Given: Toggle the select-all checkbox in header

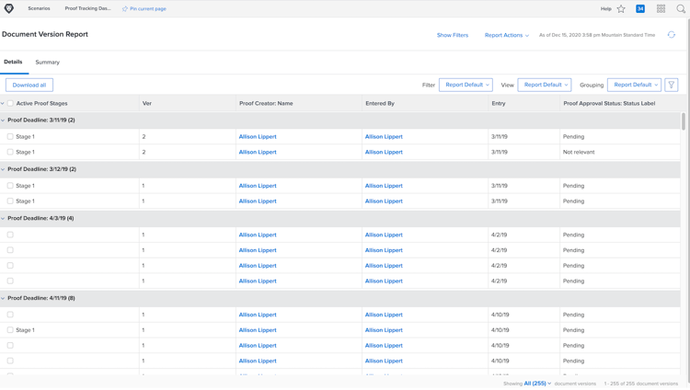Looking at the screenshot, I should (x=11, y=104).
